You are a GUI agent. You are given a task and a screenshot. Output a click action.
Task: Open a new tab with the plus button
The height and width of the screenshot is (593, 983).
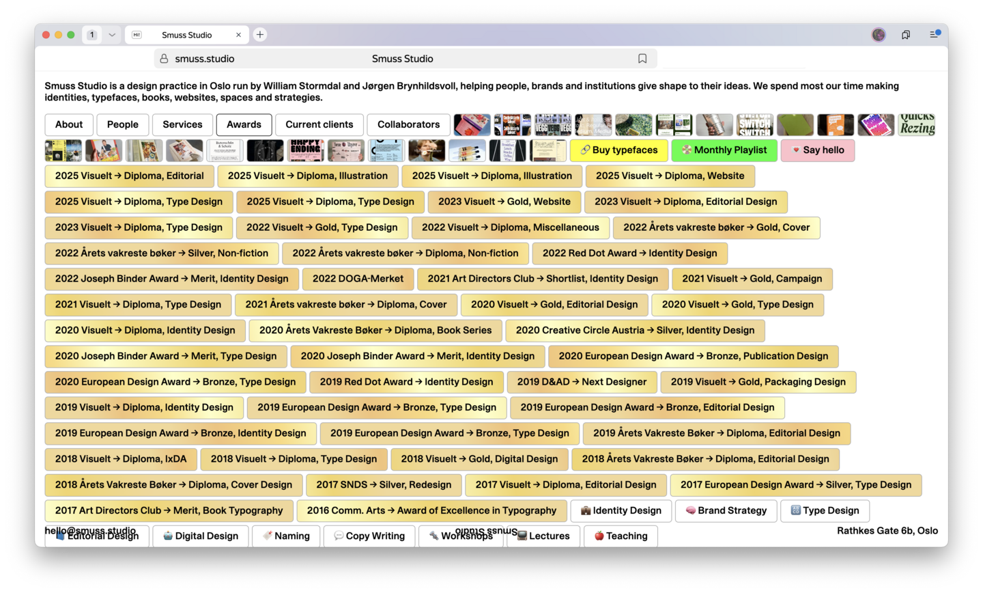(260, 35)
